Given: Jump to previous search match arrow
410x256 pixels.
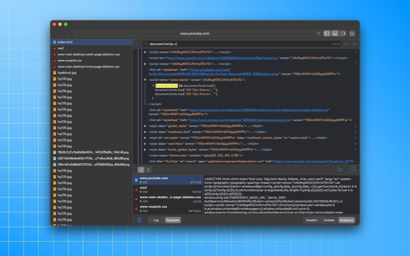Looking at the screenshot, I should pos(346,44).
